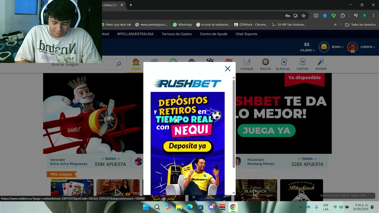This screenshot has width=379, height=213.
Task: Close the current Chrome tab
Action: (x=122, y=5)
